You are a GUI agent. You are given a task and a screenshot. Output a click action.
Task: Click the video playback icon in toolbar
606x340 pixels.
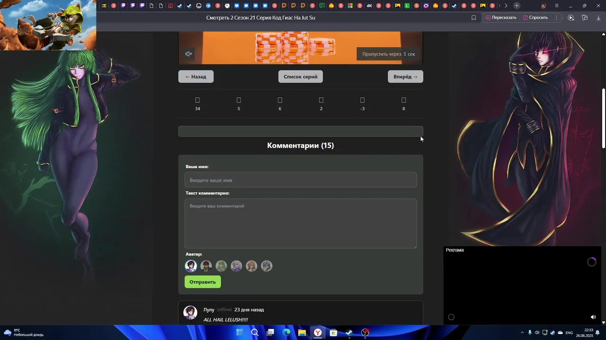point(571,17)
